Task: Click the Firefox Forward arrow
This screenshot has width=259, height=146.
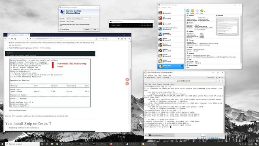Action: pos(9,39)
